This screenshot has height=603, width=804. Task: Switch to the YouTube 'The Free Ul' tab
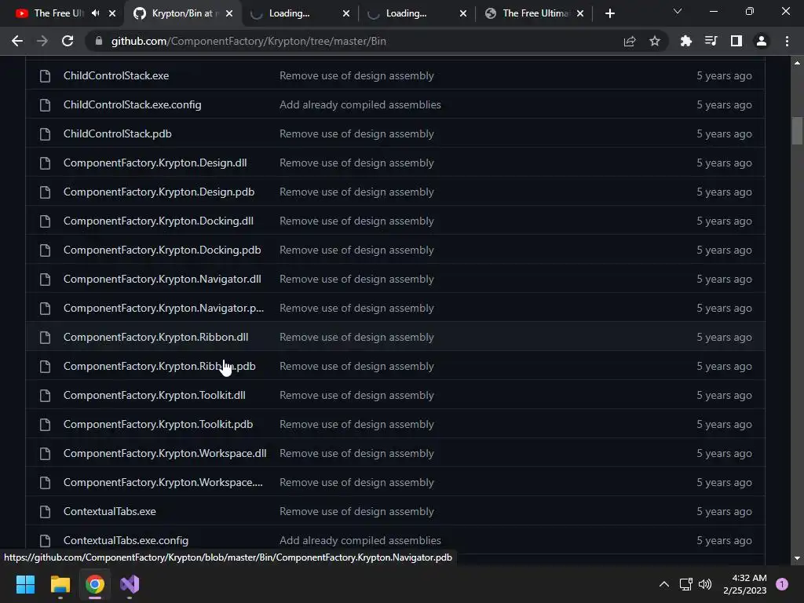[59, 13]
